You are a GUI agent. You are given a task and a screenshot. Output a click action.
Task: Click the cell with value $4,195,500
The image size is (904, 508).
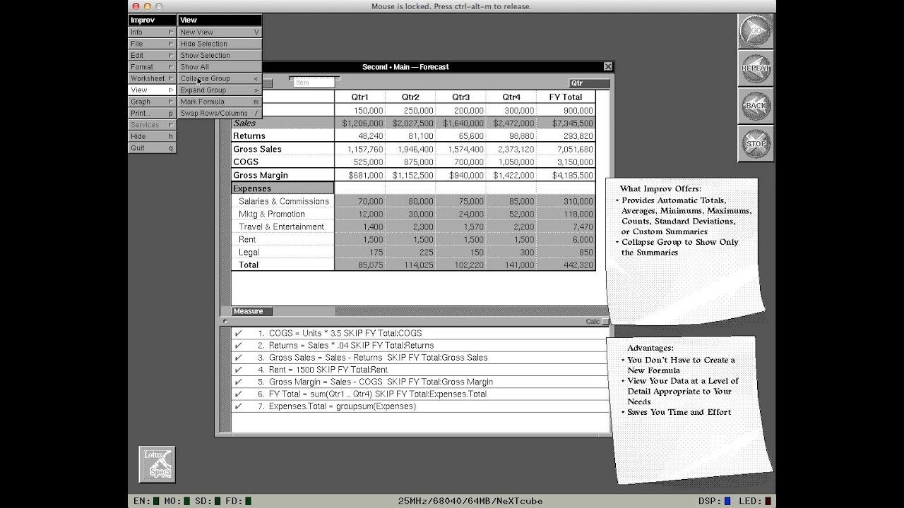point(566,175)
